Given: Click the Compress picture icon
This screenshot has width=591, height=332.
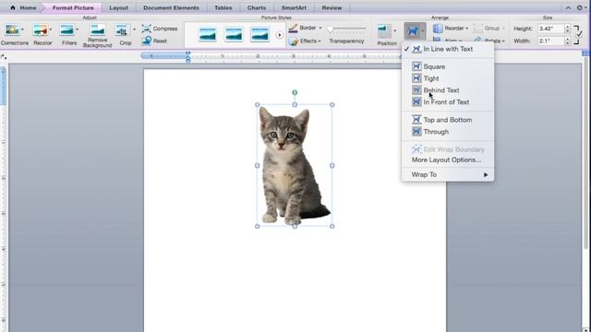Looking at the screenshot, I should (x=146, y=29).
